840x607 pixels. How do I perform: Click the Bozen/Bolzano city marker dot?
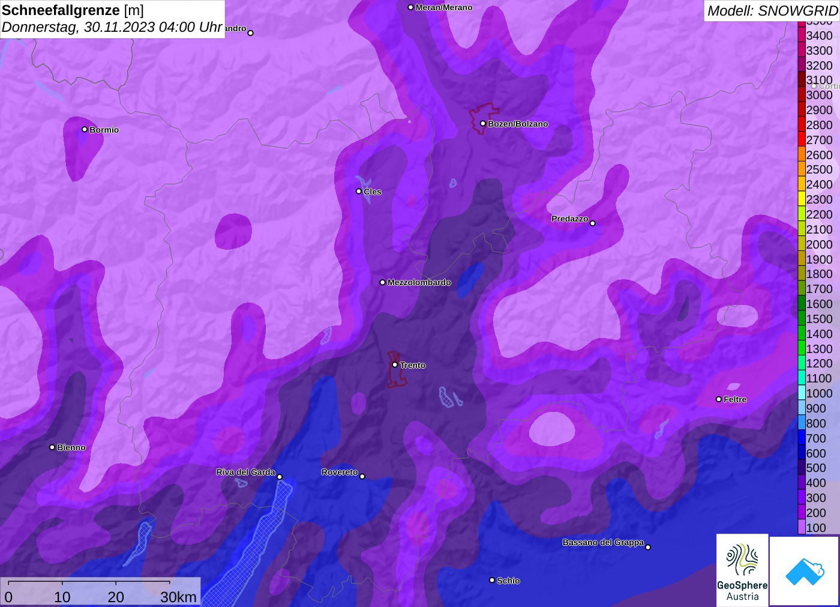pyautogui.click(x=482, y=123)
